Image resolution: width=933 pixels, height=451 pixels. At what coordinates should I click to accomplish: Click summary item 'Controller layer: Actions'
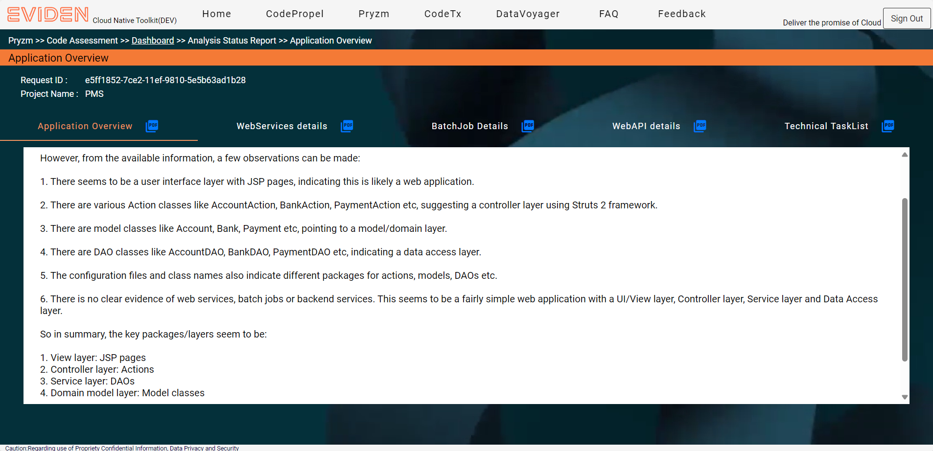point(97,369)
